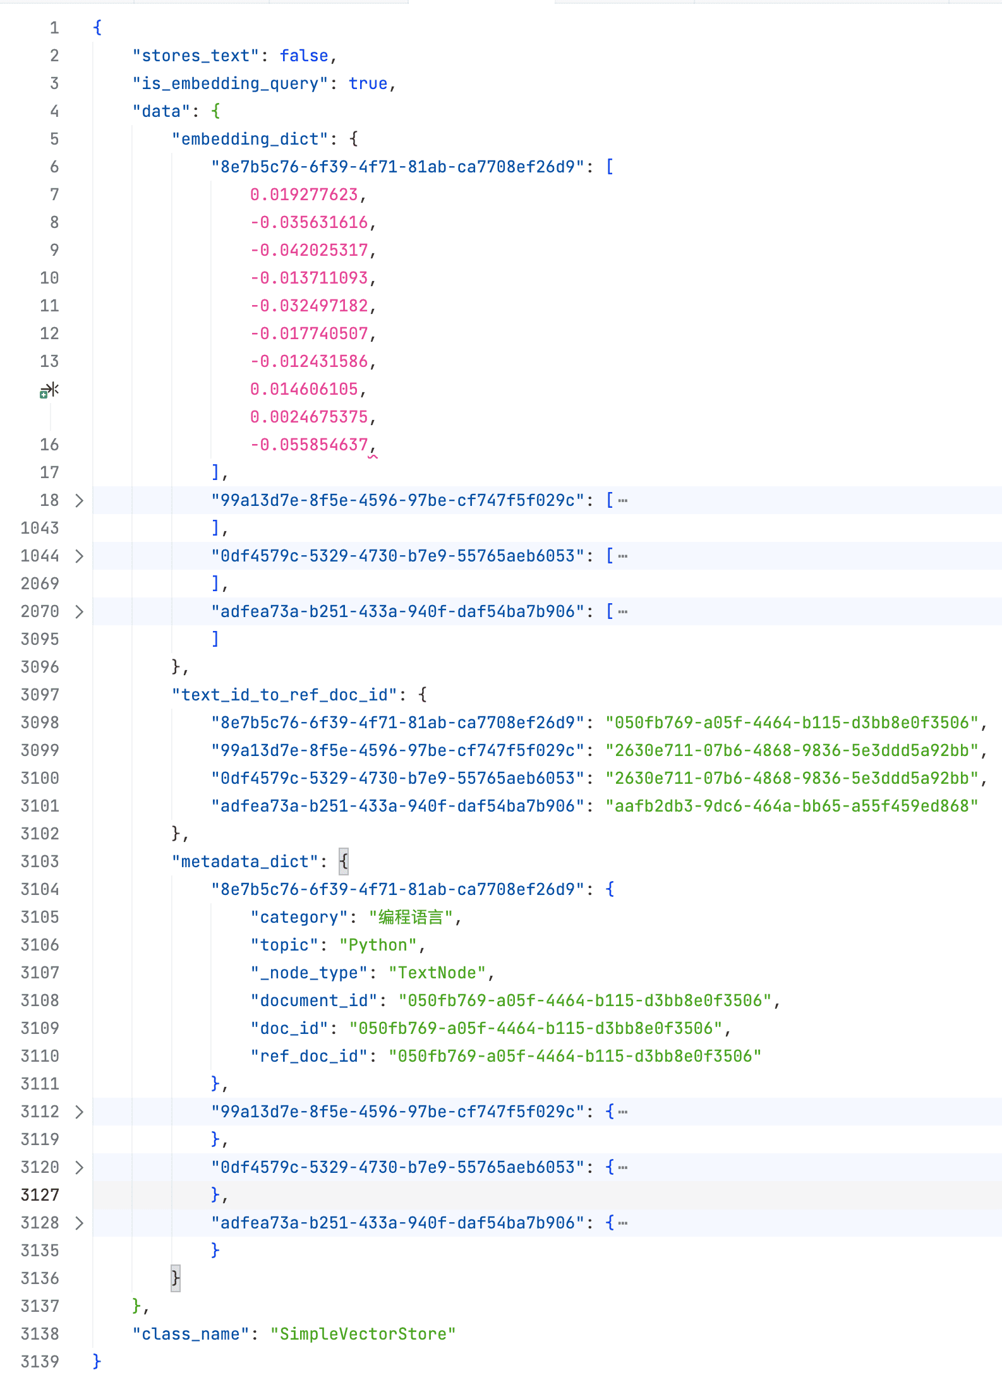Click the "SimpleVectorStore" string value
This screenshot has height=1387, width=1002.
[x=363, y=1334]
